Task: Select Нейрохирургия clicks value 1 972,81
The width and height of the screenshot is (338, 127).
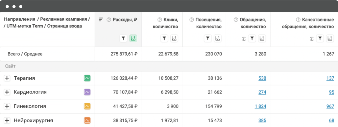Action: tap(170, 120)
